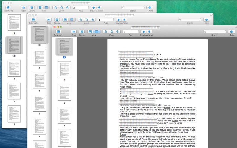Select page 4 thumbnail in middle window
This screenshot has height=148, width=237.
(x=39, y=103)
